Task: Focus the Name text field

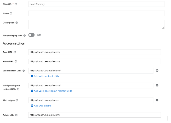Action: point(96,13)
